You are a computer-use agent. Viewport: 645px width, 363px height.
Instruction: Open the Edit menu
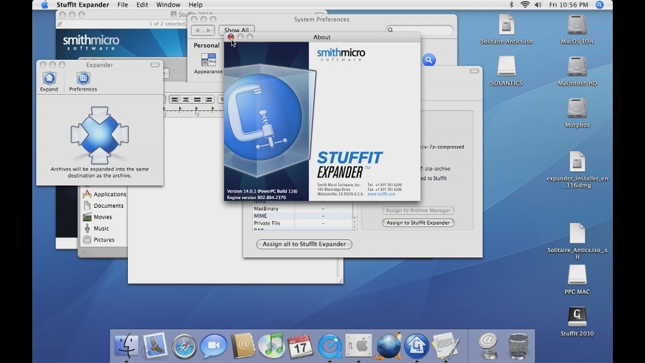[x=142, y=5]
